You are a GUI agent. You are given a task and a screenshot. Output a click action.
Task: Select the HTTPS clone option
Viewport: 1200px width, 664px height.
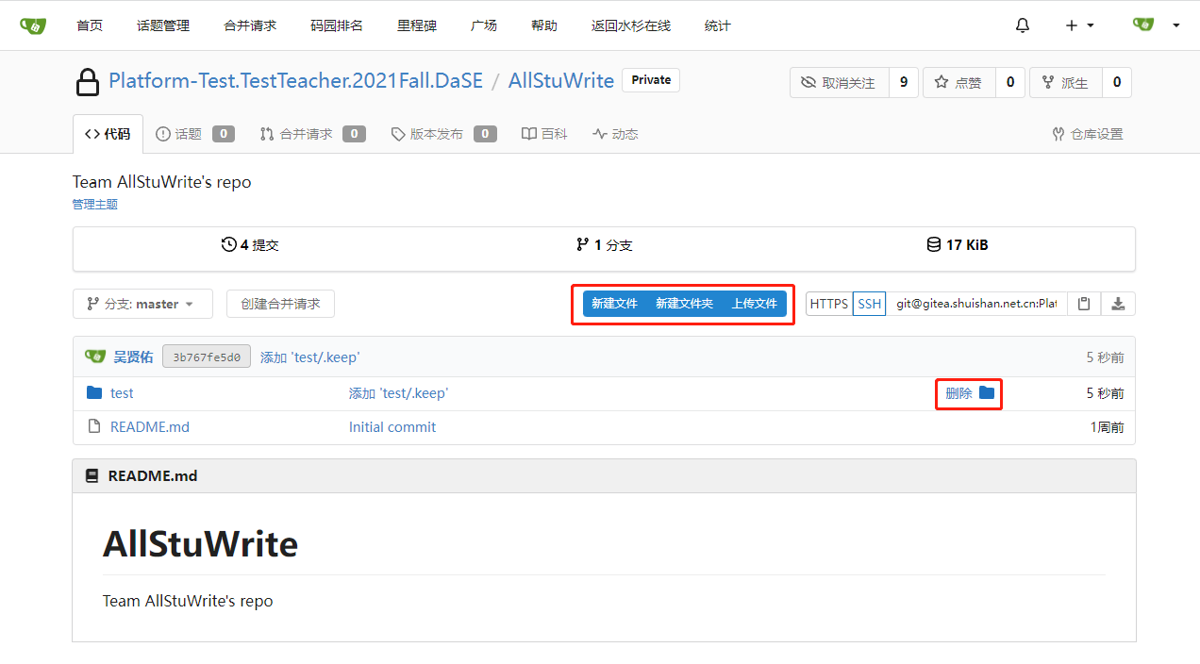coord(829,304)
